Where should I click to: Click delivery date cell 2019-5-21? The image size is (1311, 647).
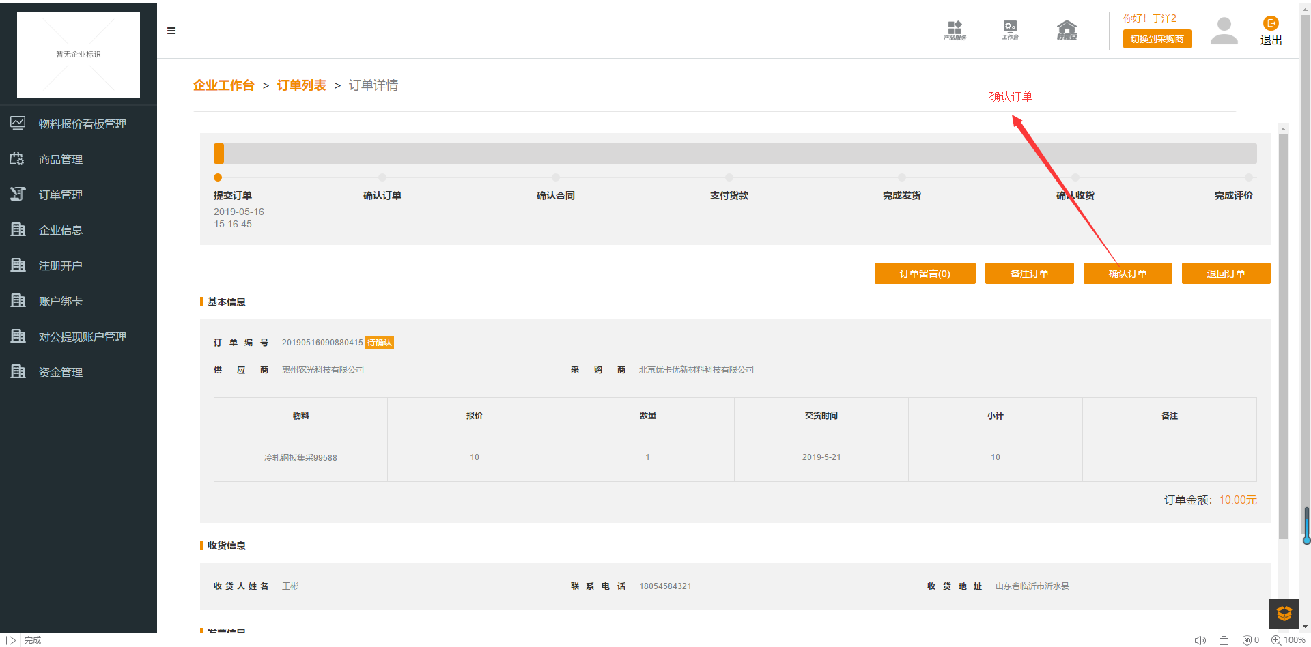pyautogui.click(x=821, y=457)
